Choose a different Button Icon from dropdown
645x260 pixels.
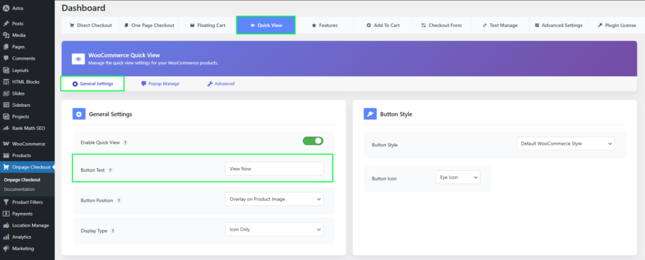(457, 178)
